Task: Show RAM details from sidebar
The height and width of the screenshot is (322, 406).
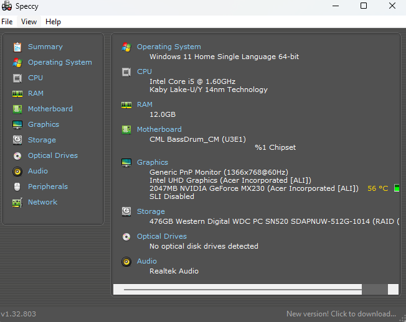Action: point(35,93)
